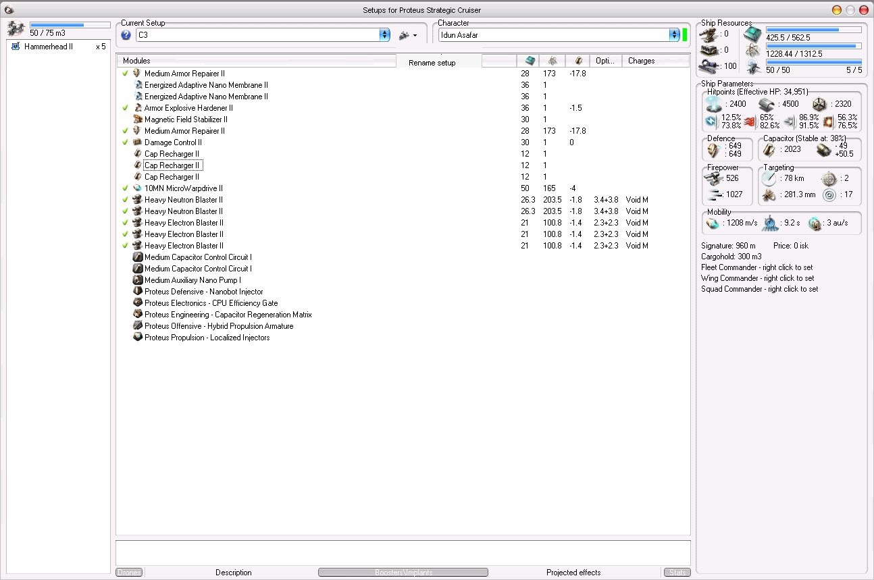Toggle the Damage Control II active checkmark

[x=126, y=142]
